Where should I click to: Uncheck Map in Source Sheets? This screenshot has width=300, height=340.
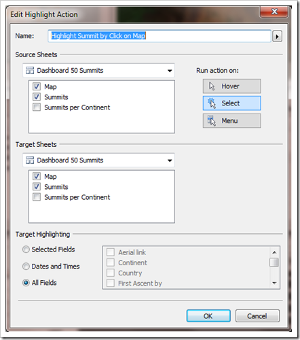[x=37, y=86]
